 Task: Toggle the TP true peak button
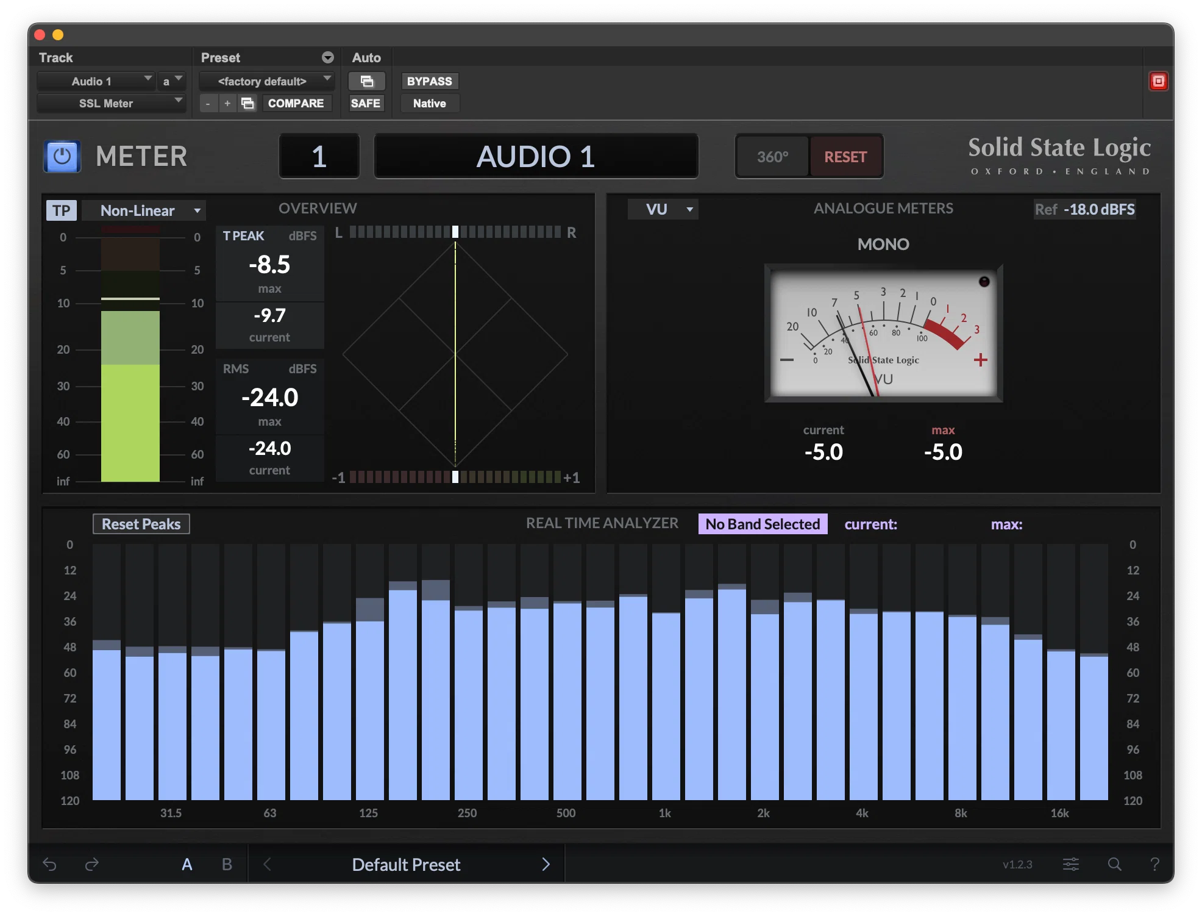61,210
